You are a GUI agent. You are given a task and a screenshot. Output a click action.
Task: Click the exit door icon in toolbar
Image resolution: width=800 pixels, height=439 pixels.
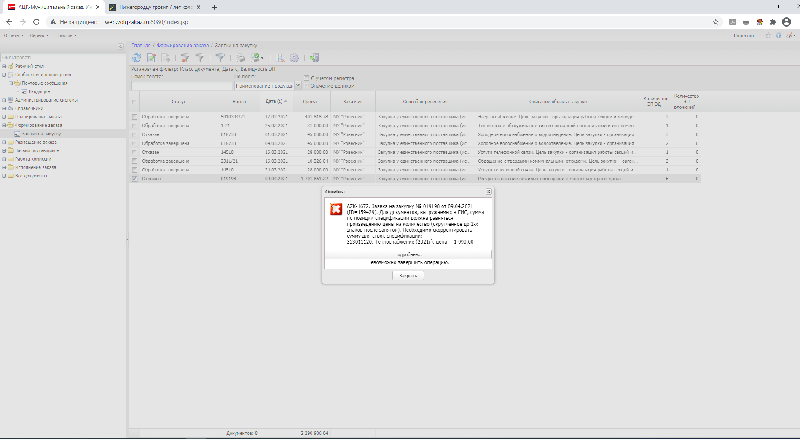pos(314,58)
